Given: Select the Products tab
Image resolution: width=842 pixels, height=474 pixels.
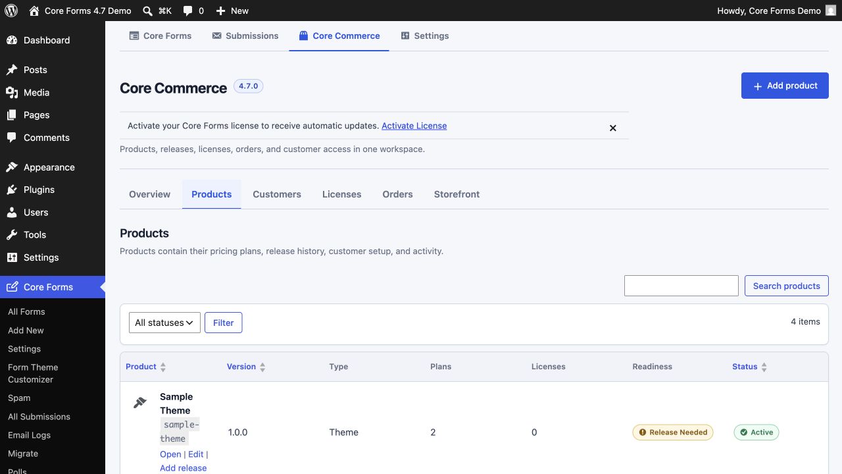Looking at the screenshot, I should click(211, 194).
